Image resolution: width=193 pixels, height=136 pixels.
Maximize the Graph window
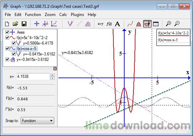pos(173,6)
